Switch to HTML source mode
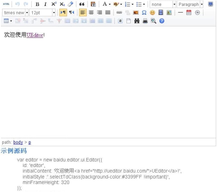 [x=6, y=4]
